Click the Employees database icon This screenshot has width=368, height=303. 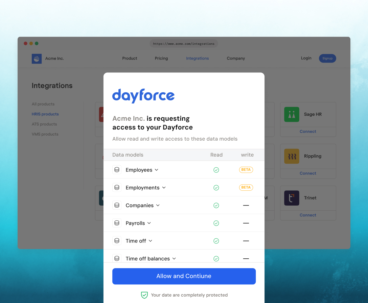click(117, 170)
